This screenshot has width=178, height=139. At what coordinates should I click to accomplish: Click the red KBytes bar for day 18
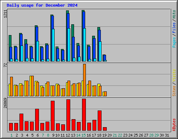coord(99,121)
